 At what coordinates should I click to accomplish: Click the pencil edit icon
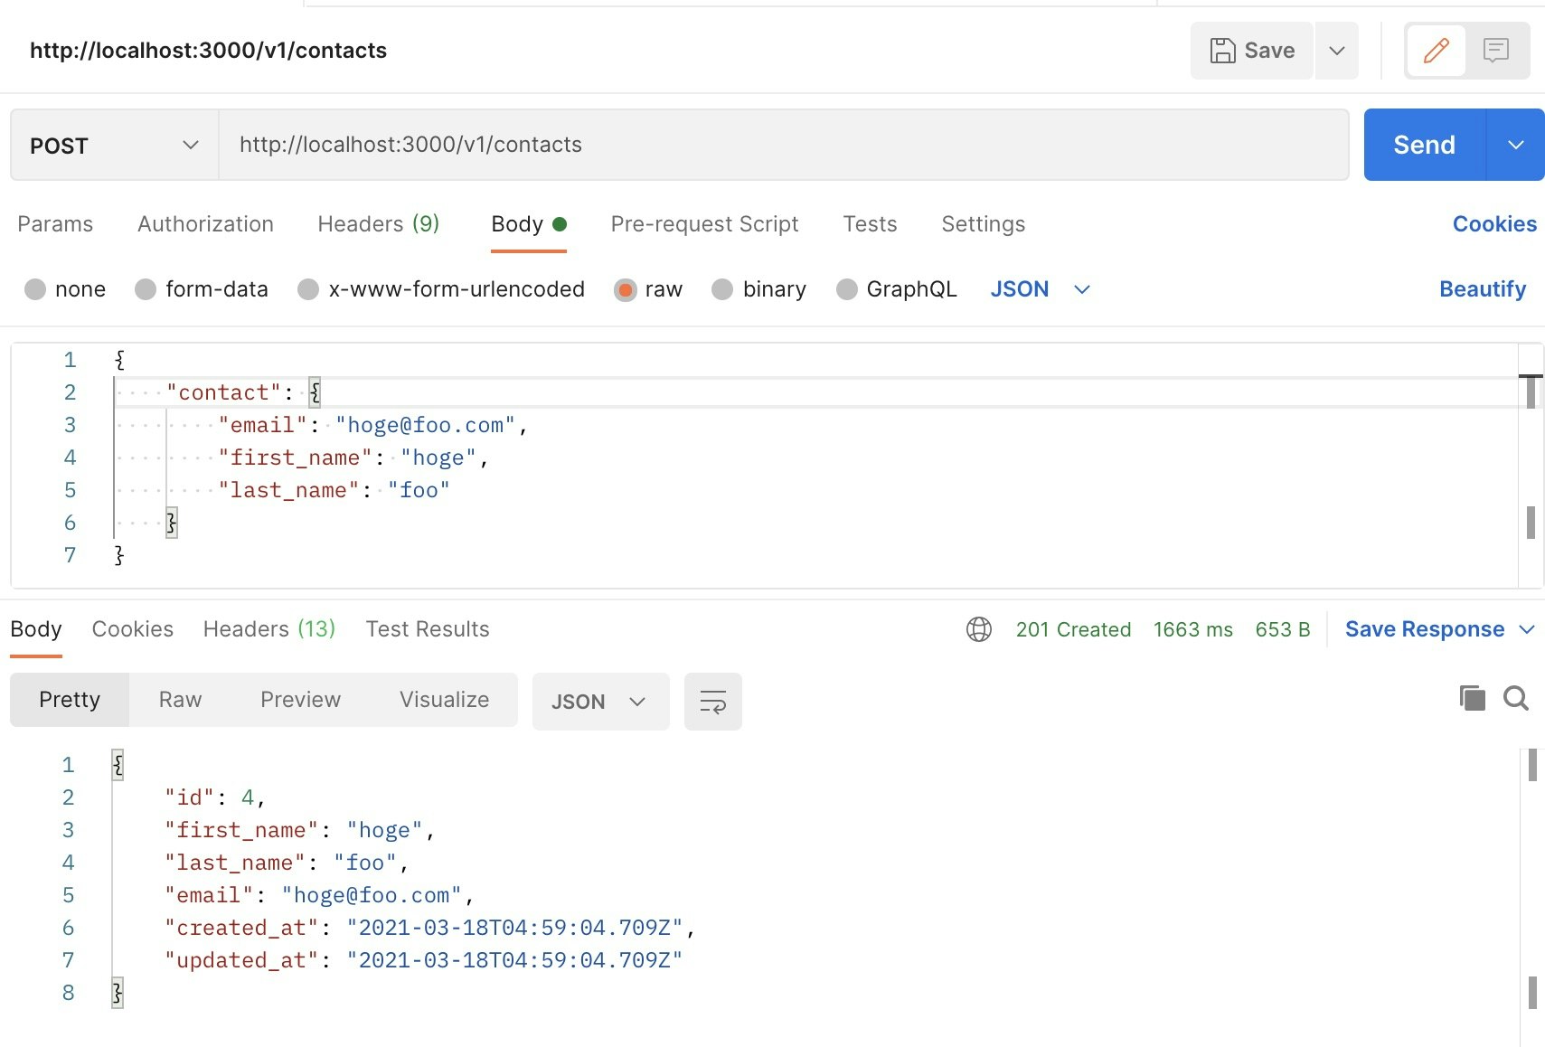(1436, 51)
